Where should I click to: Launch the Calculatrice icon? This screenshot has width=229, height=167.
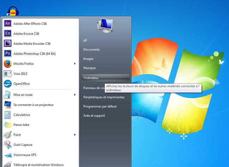(x=7, y=115)
